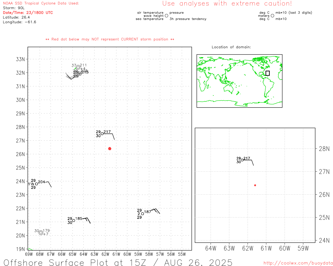333x266 pixels.
Task: Select buoy station circle with pressure 187
Action: 143,214
